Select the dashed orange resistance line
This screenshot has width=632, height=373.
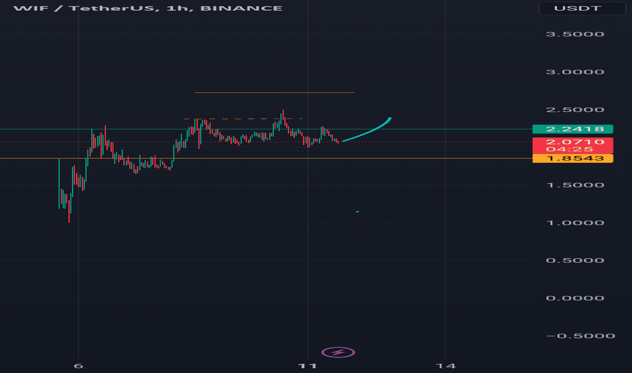point(243,119)
